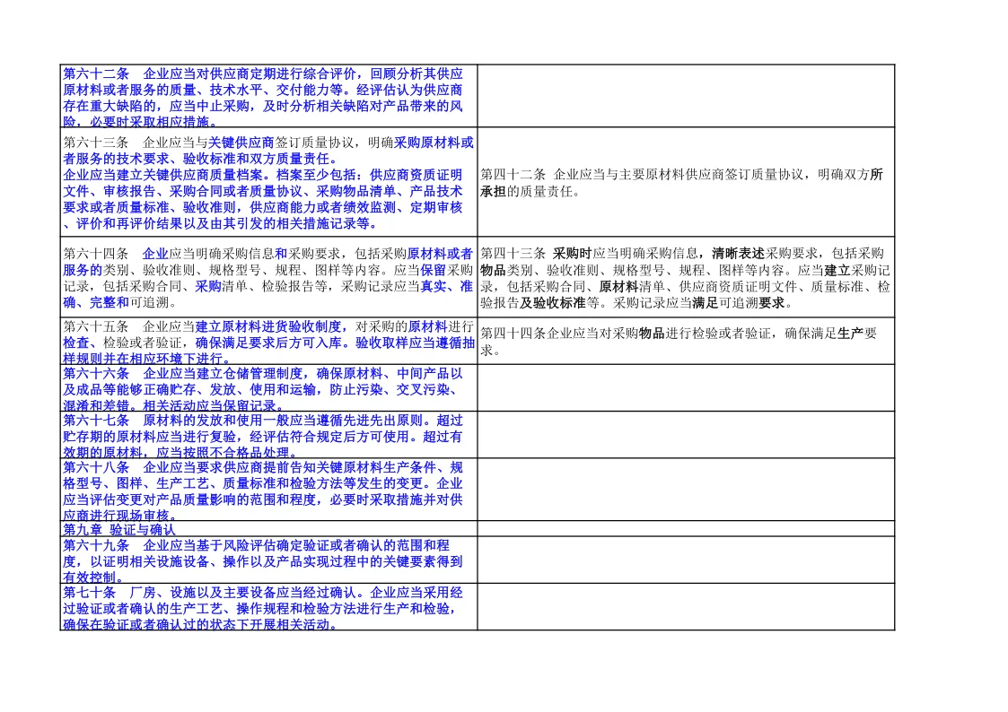This screenshot has width=1008, height=712.
Task: Click the empty right cell beside 第六十六条
Action: tap(686, 387)
